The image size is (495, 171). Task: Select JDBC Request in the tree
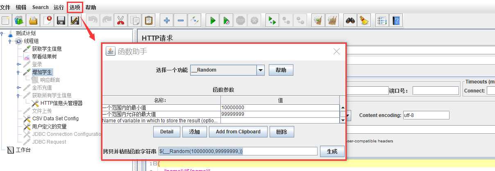pos(49,142)
